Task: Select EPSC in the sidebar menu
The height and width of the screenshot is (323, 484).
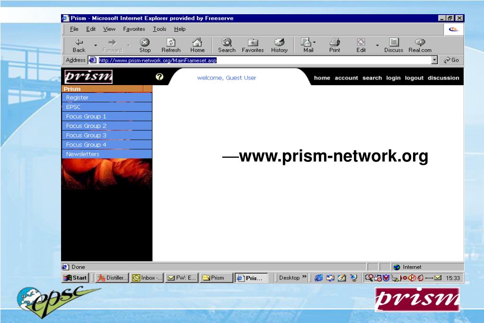Action: pos(107,107)
